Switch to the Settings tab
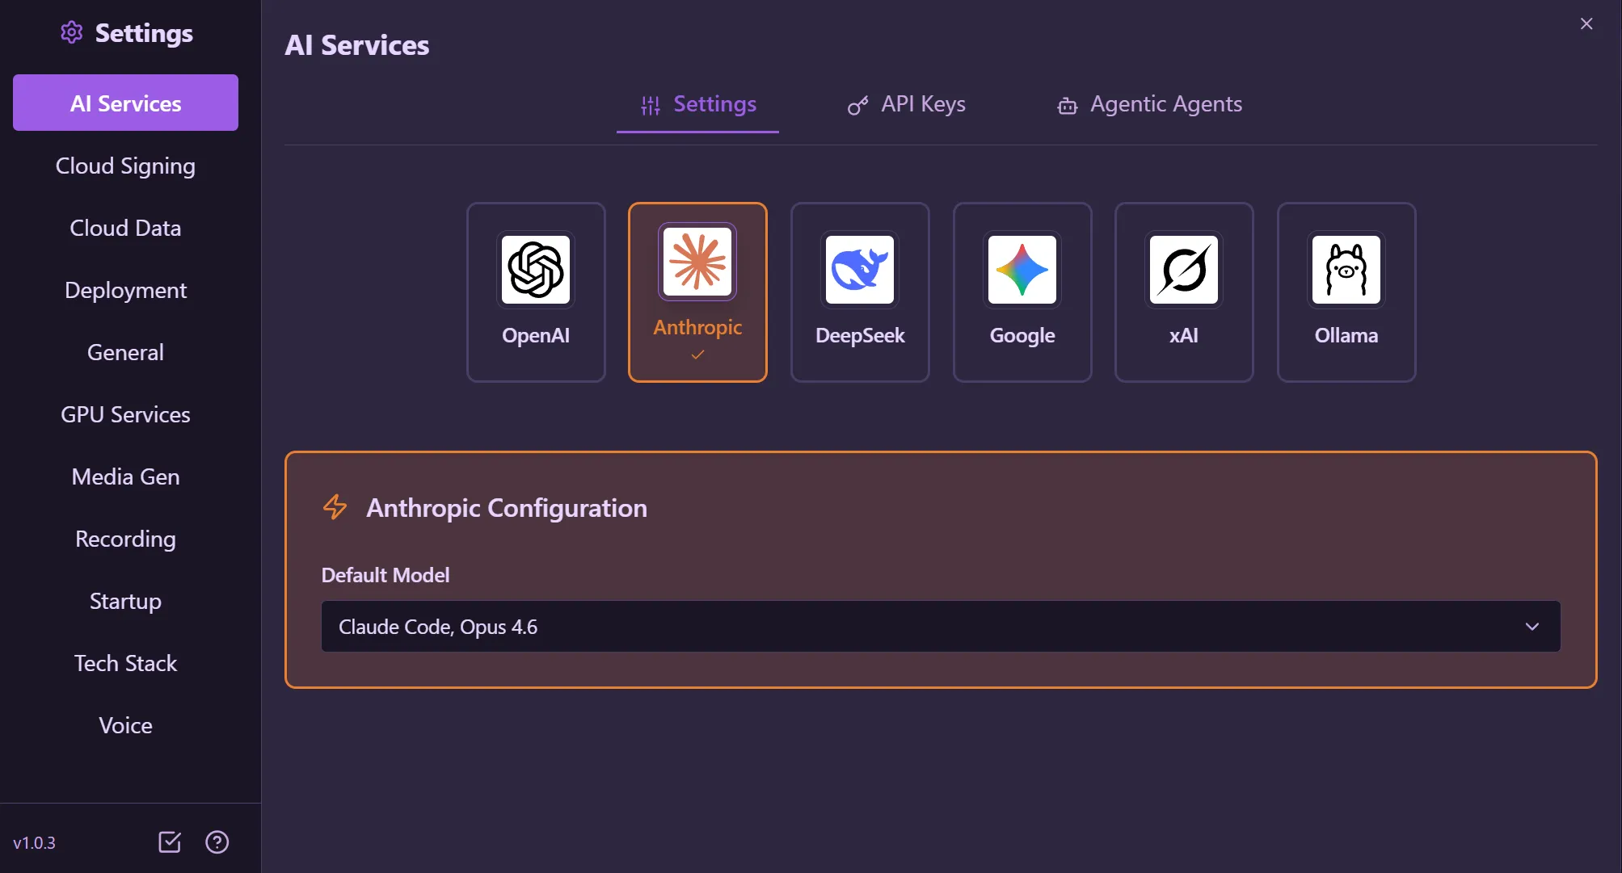The image size is (1622, 873). coord(697,104)
